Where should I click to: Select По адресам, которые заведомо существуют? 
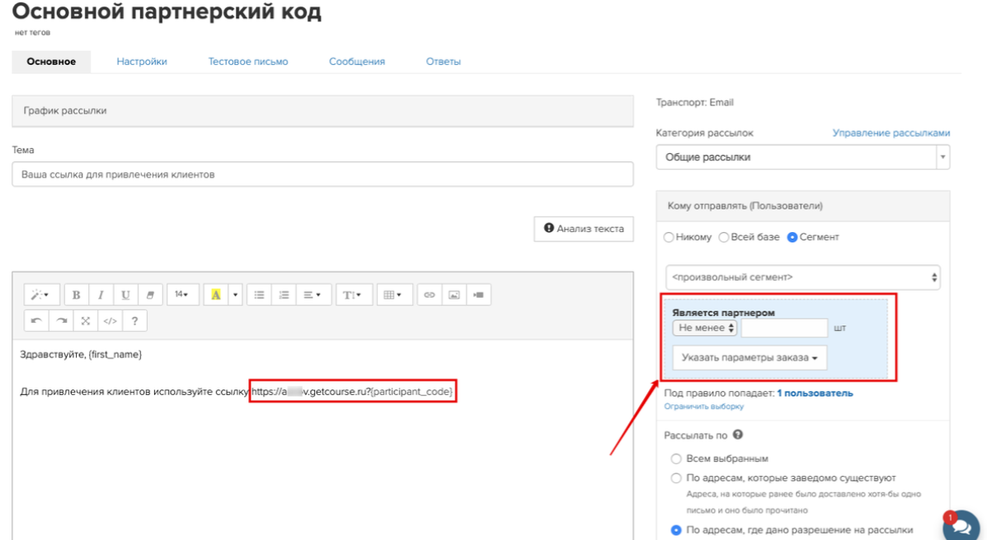(676, 478)
